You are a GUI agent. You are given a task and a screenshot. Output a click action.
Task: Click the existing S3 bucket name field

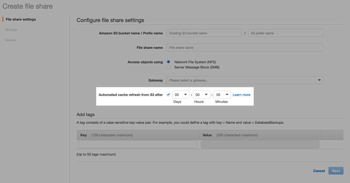(x=204, y=33)
